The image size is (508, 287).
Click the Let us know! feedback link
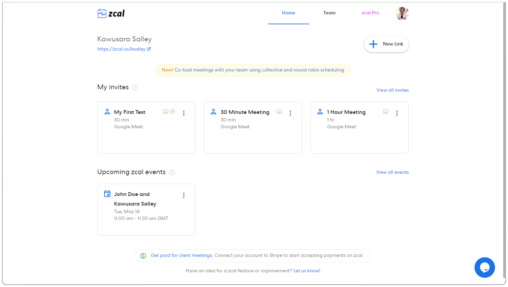tap(307, 271)
